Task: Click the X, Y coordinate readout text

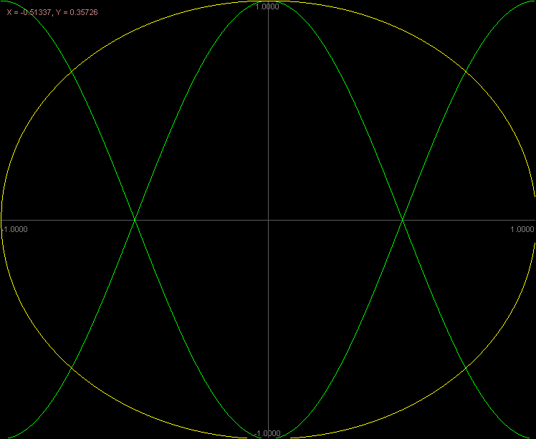Action: tap(52, 12)
